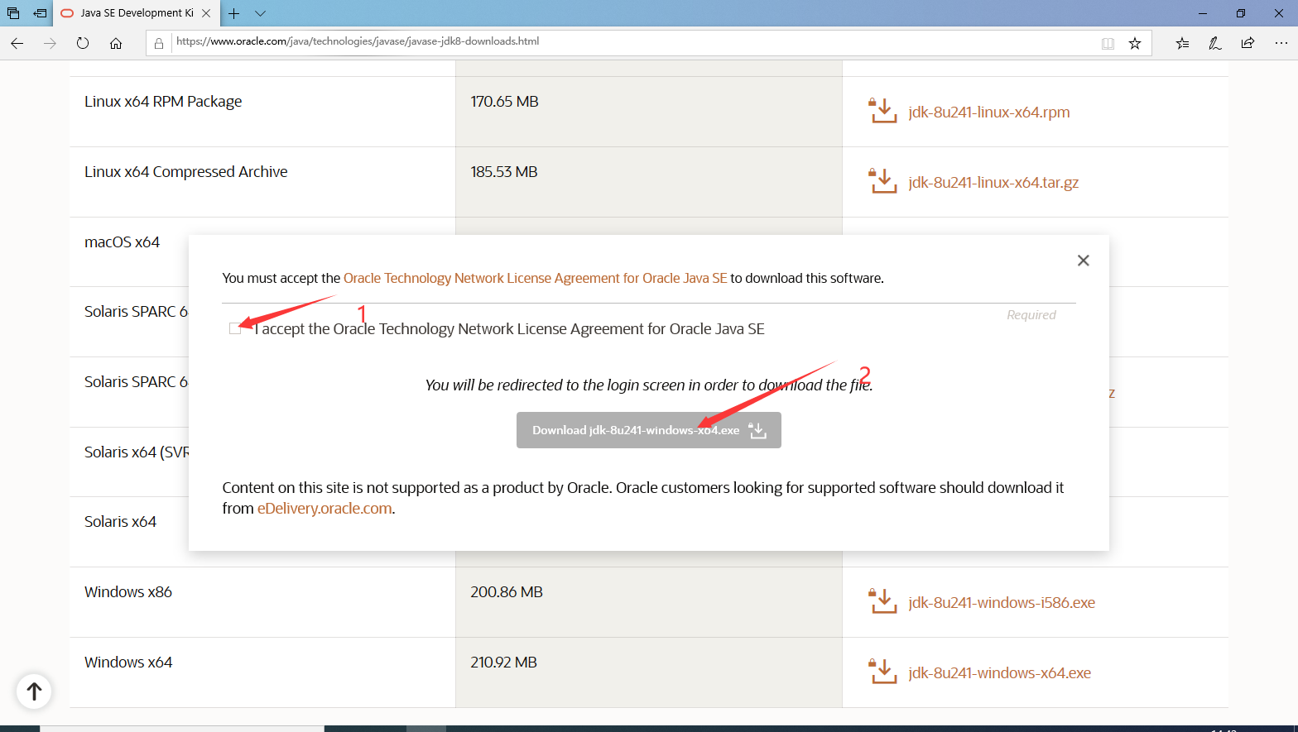
Task: Select the 210.92 MB size cell
Action: pos(649,672)
